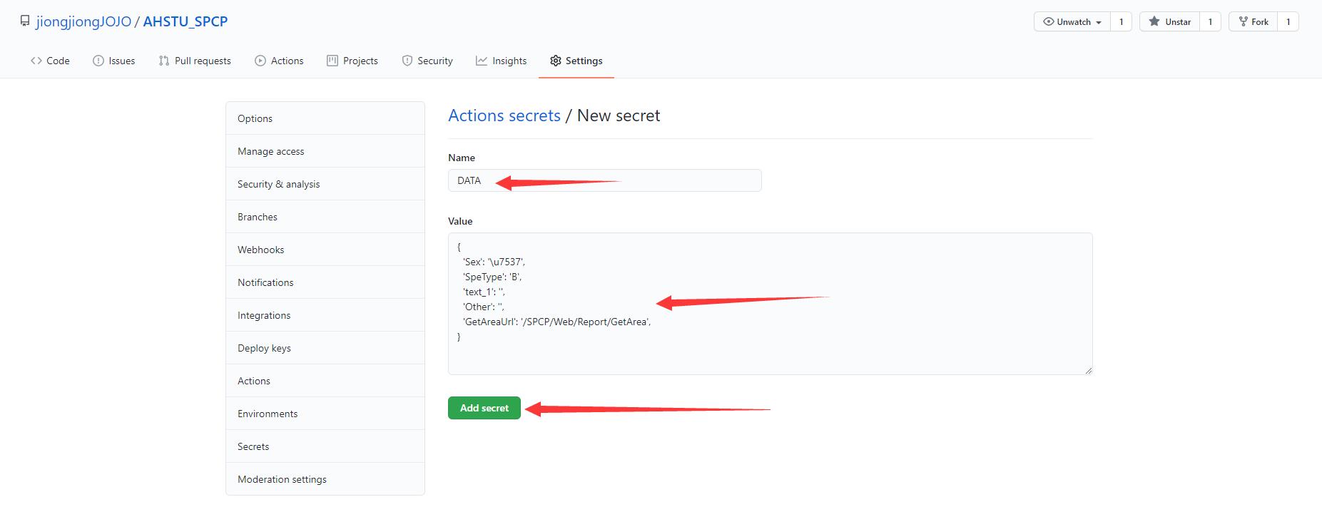The width and height of the screenshot is (1322, 507).
Task: Click the Settings gear icon
Action: coord(556,61)
